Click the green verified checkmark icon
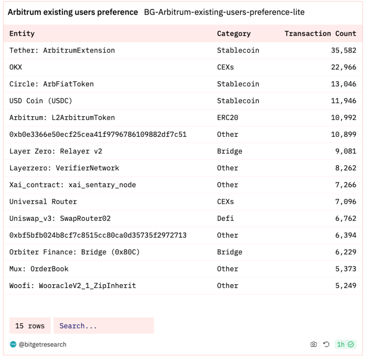Viewport: 366px width, 358px height. [351, 344]
